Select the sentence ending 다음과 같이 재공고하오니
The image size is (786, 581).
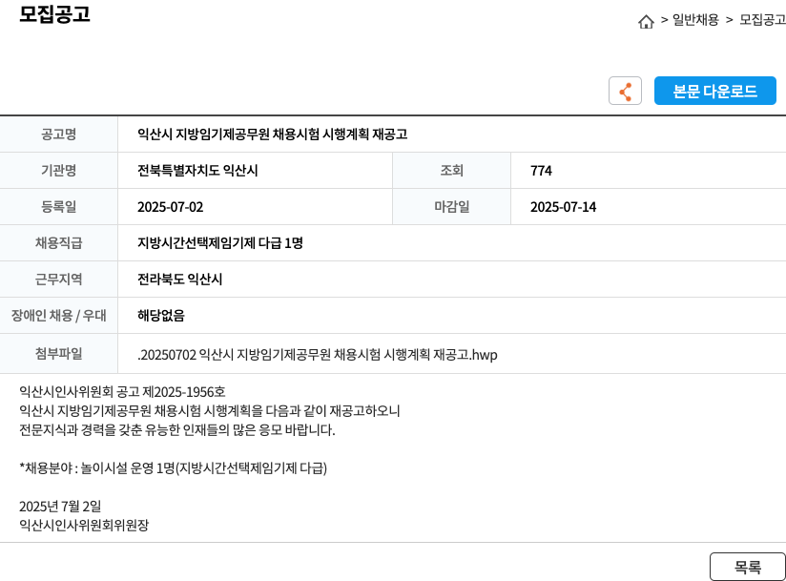pyautogui.click(x=210, y=410)
